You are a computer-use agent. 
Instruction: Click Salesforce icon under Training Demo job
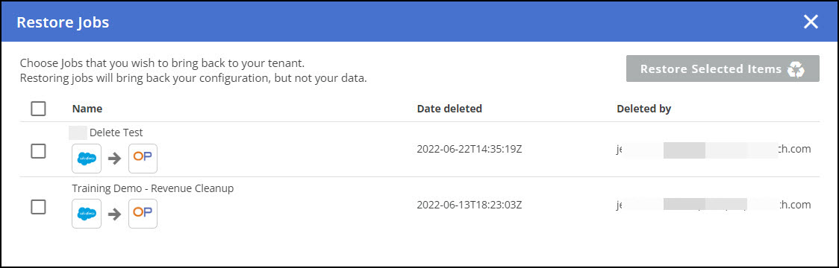87,214
